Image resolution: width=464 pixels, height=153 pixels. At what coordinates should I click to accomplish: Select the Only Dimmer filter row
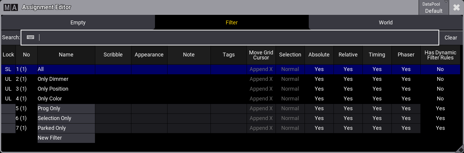point(53,79)
